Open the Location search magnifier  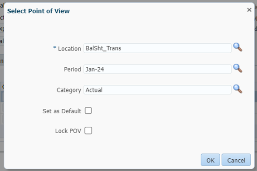tap(238, 47)
